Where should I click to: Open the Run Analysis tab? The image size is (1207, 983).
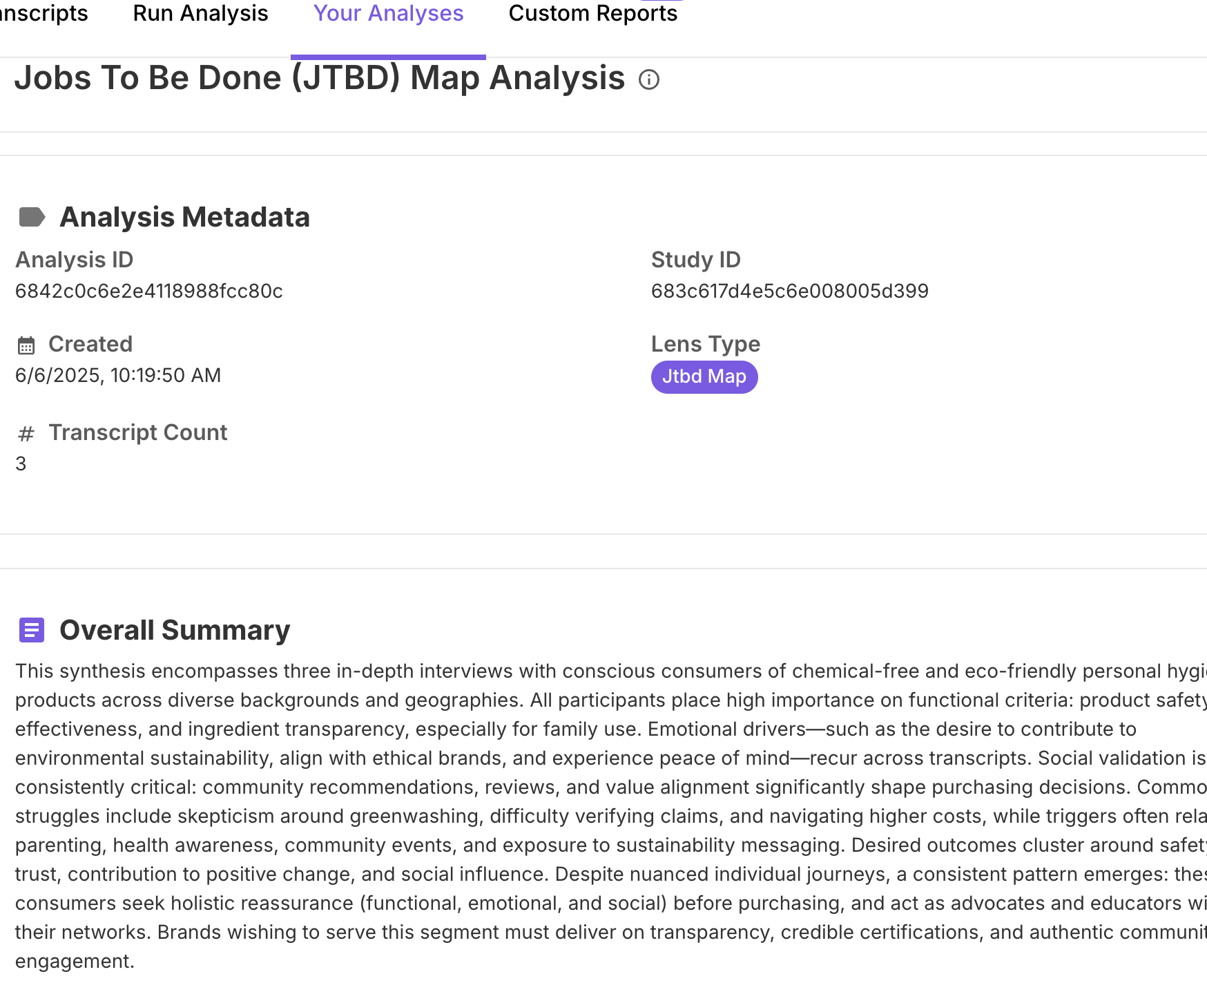tap(200, 14)
